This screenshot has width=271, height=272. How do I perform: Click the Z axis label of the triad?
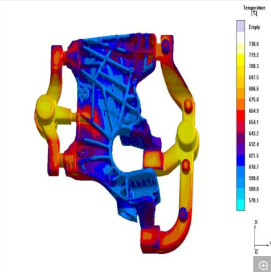point(257,252)
